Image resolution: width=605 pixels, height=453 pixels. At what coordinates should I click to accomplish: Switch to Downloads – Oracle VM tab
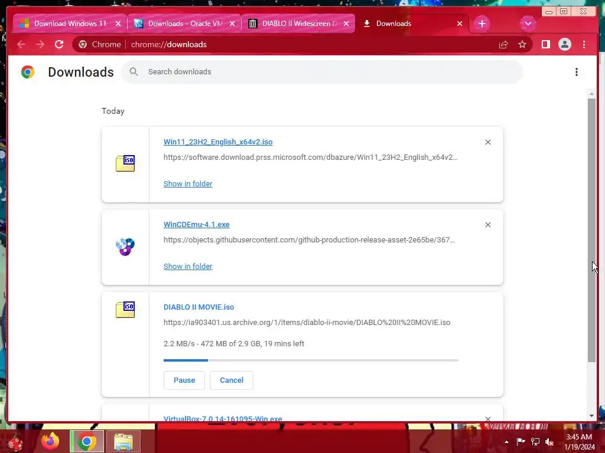[x=184, y=24]
